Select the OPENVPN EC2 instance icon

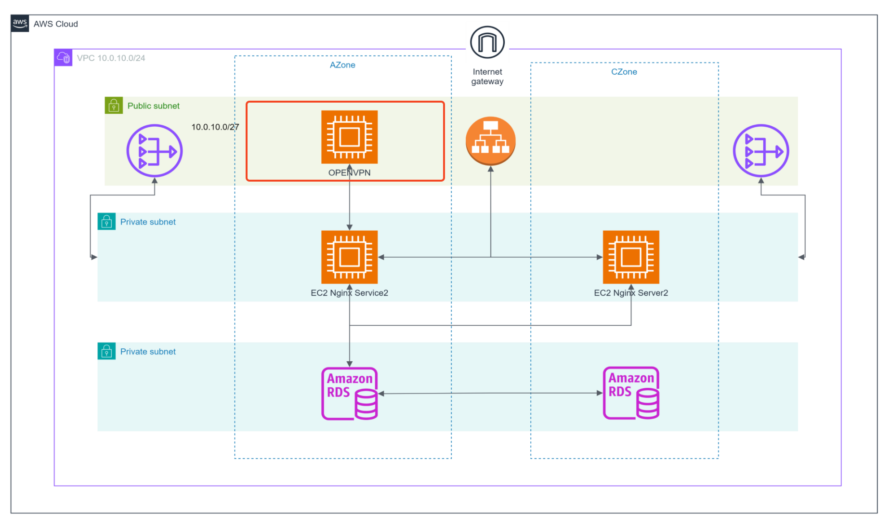click(x=350, y=137)
